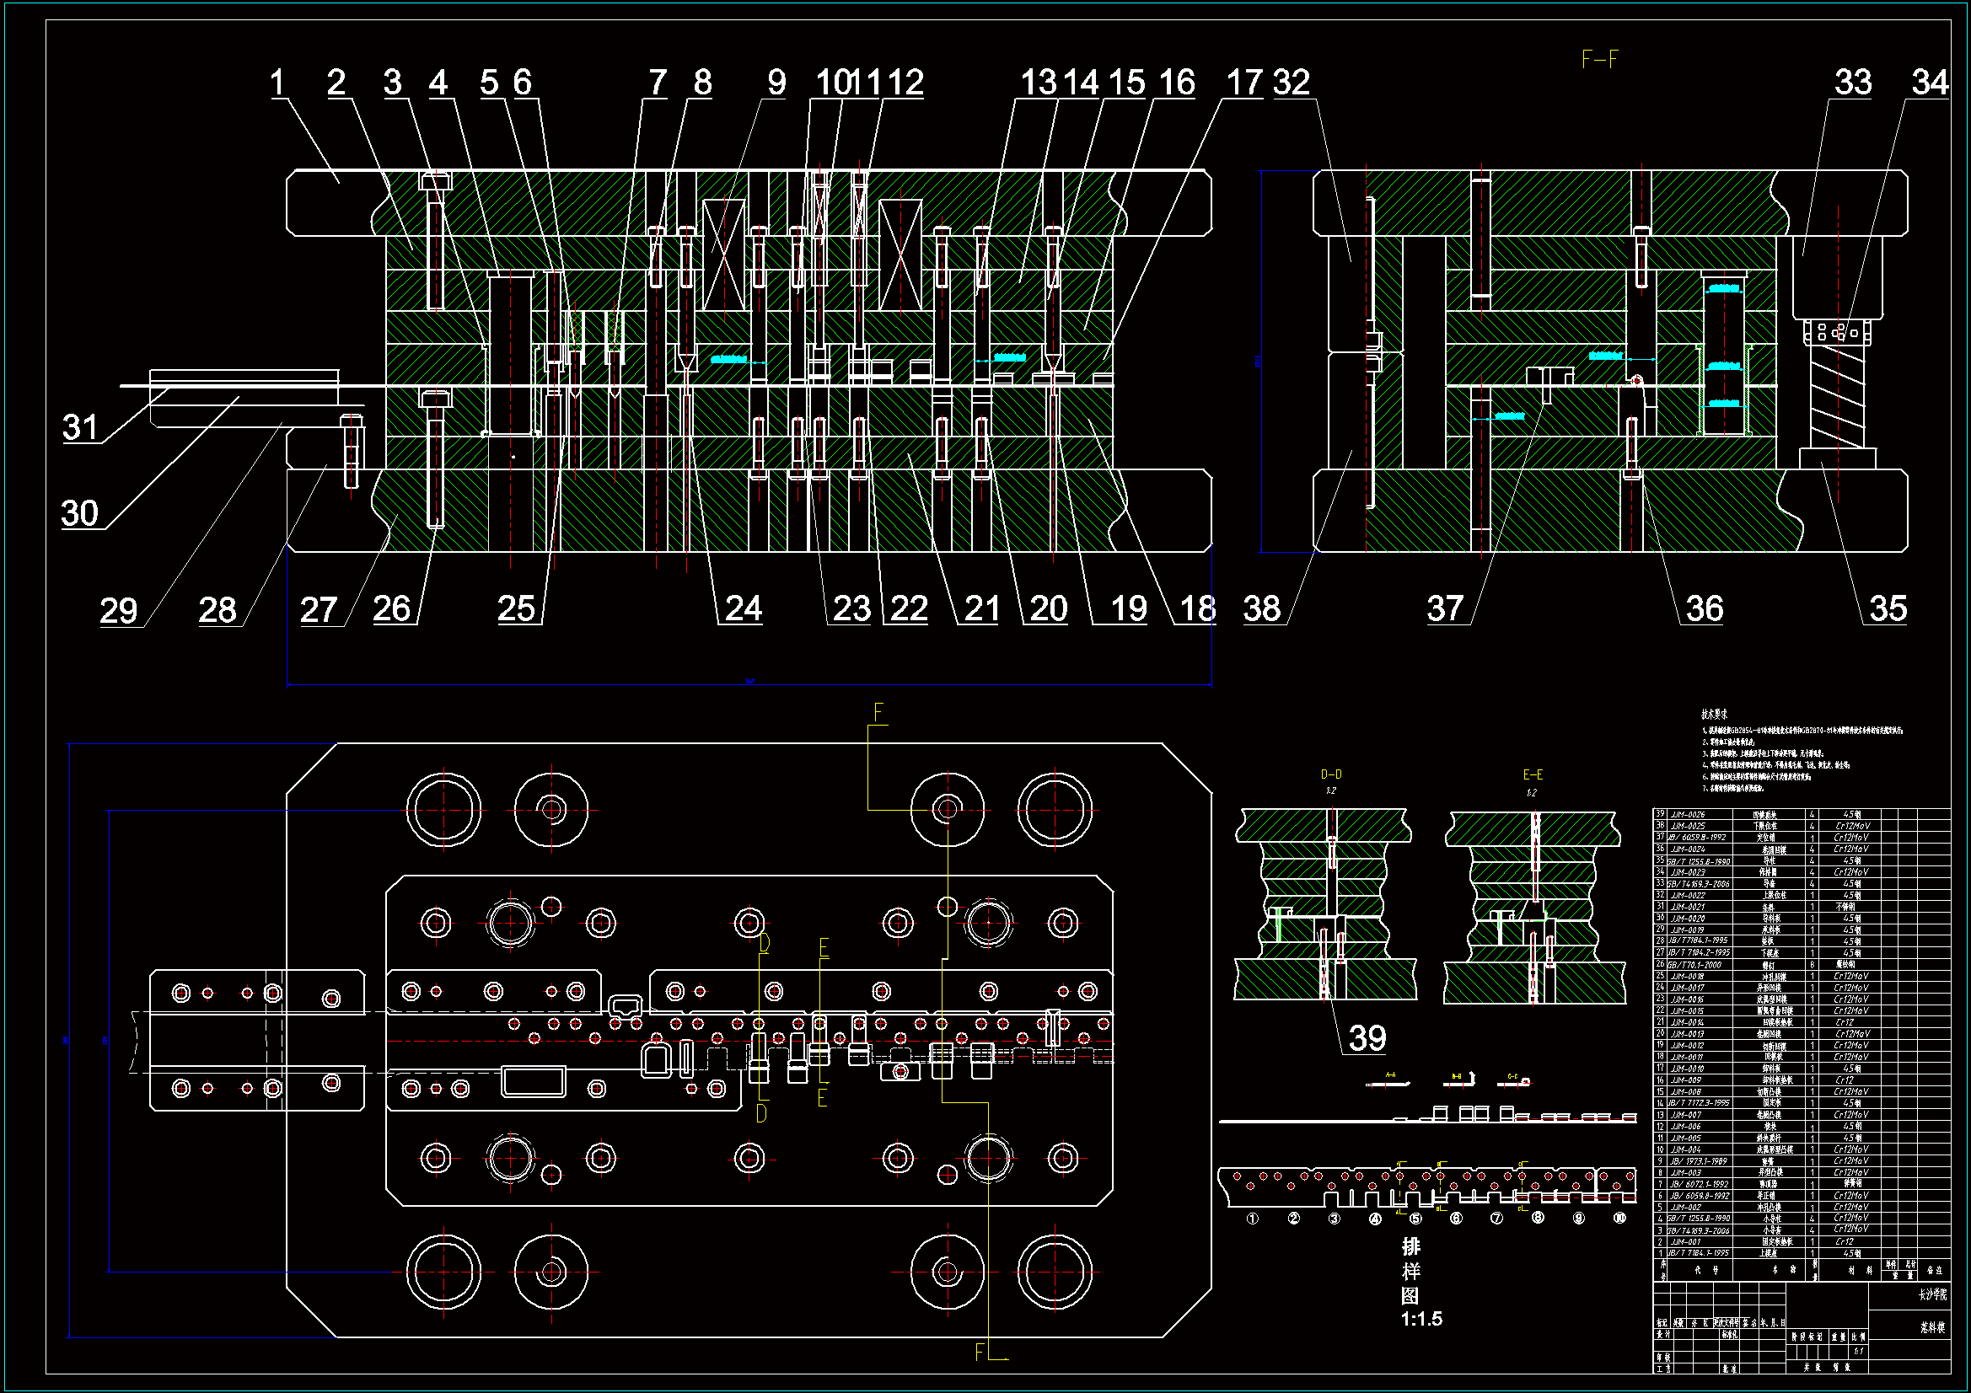Select the 技术要求 technical requirements heading

(x=1714, y=714)
